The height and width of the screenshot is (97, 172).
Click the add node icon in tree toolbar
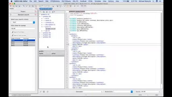point(41,12)
